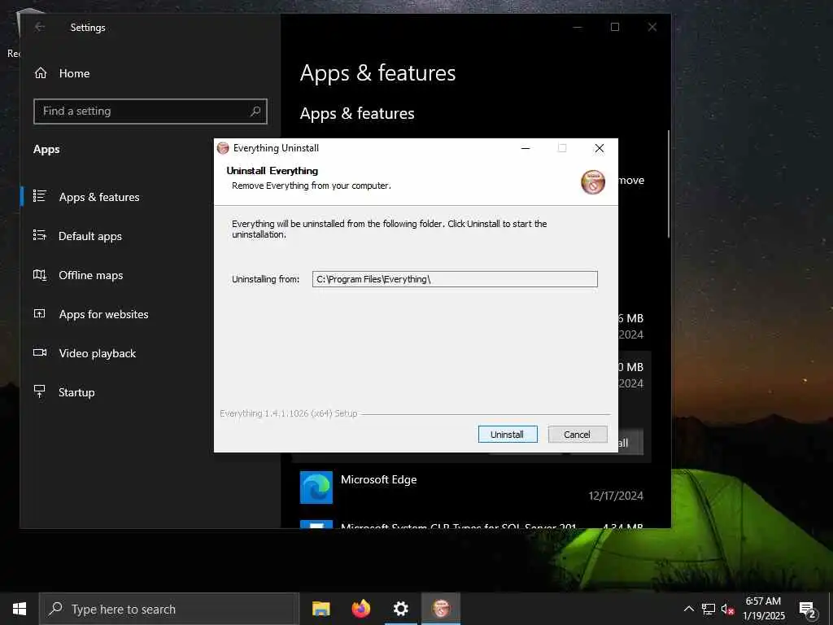Close the Settings window
This screenshot has width=833, height=625.
point(652,27)
